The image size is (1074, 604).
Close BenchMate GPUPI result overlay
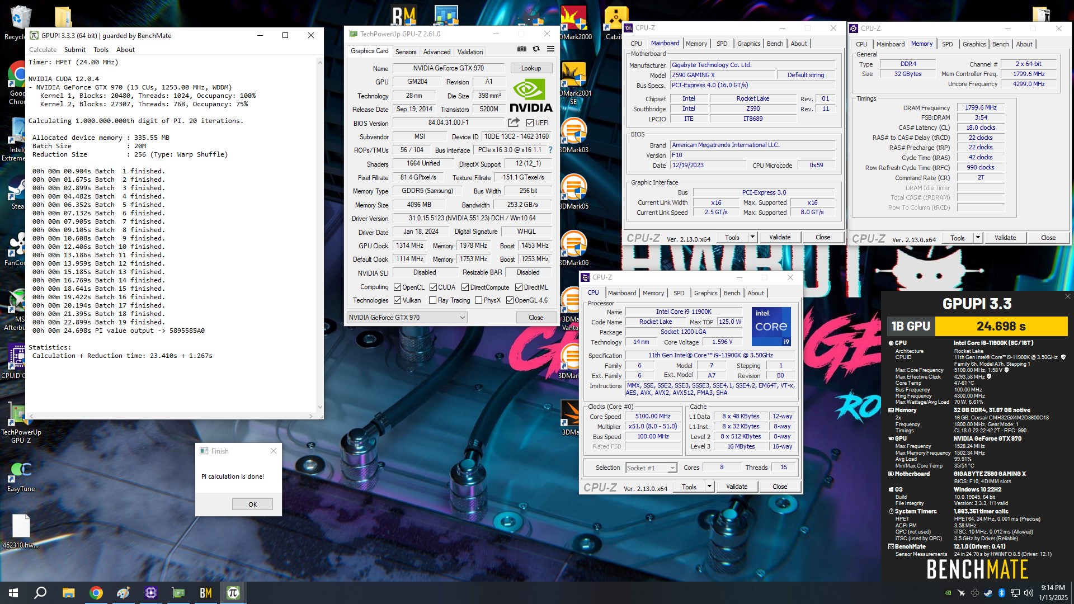click(1067, 296)
